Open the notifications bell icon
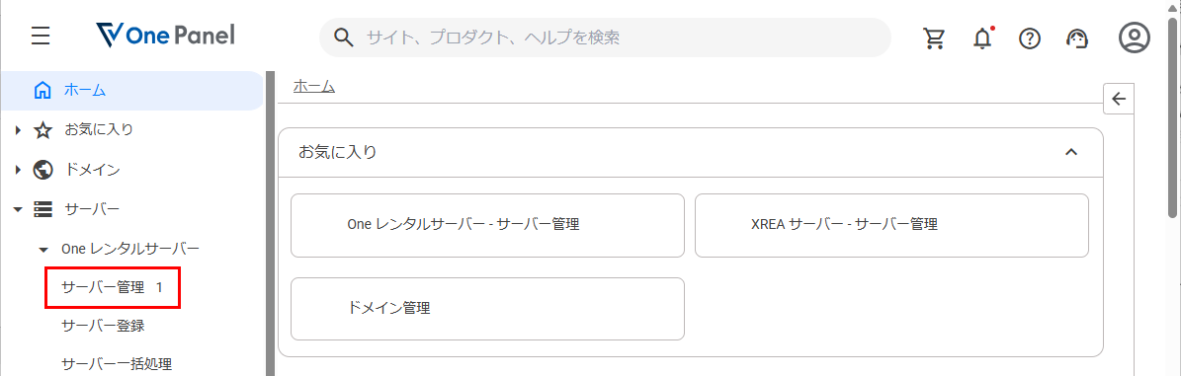This screenshot has width=1181, height=376. pyautogui.click(x=983, y=38)
